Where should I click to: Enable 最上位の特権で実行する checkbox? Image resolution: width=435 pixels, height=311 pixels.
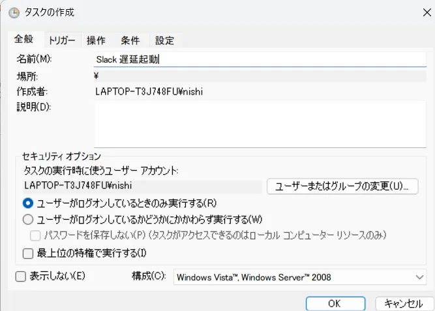pyautogui.click(x=28, y=253)
